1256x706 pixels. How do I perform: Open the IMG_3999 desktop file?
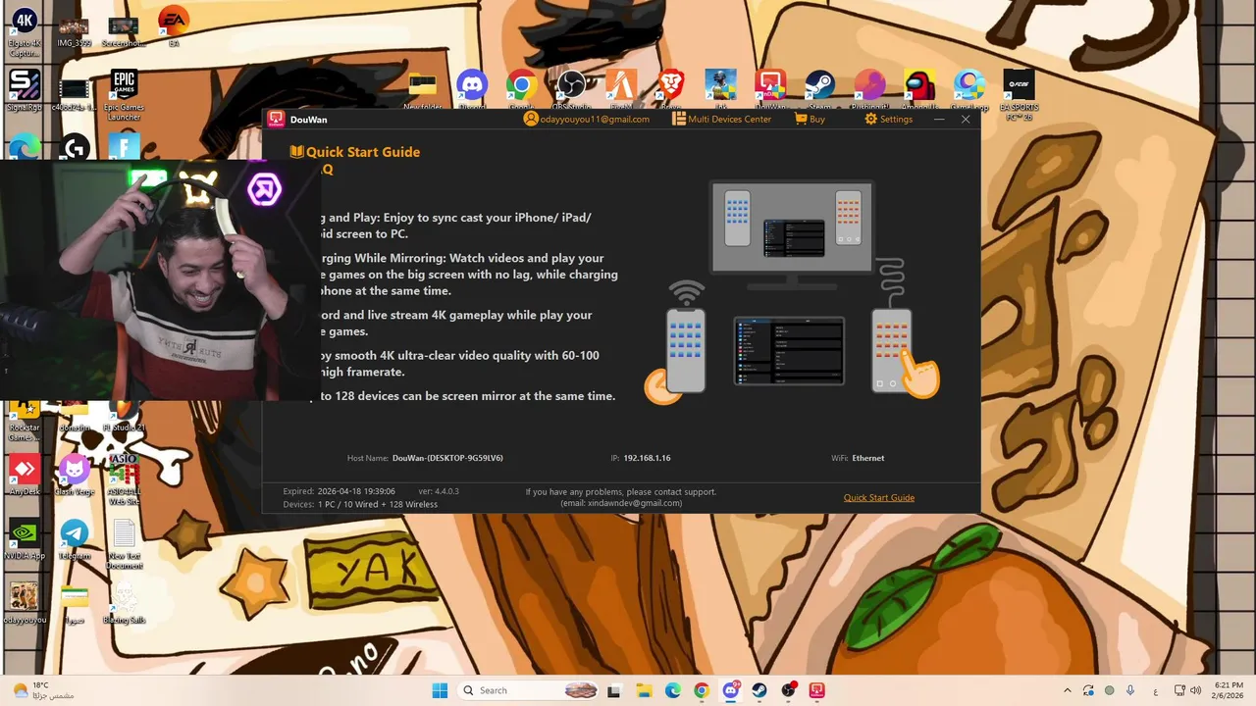click(x=74, y=29)
